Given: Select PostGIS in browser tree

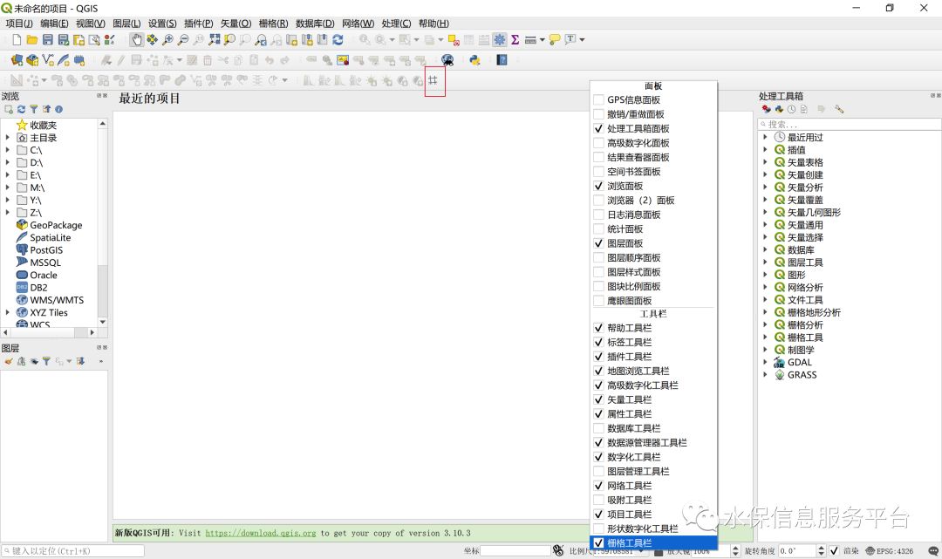Looking at the screenshot, I should 46,249.
